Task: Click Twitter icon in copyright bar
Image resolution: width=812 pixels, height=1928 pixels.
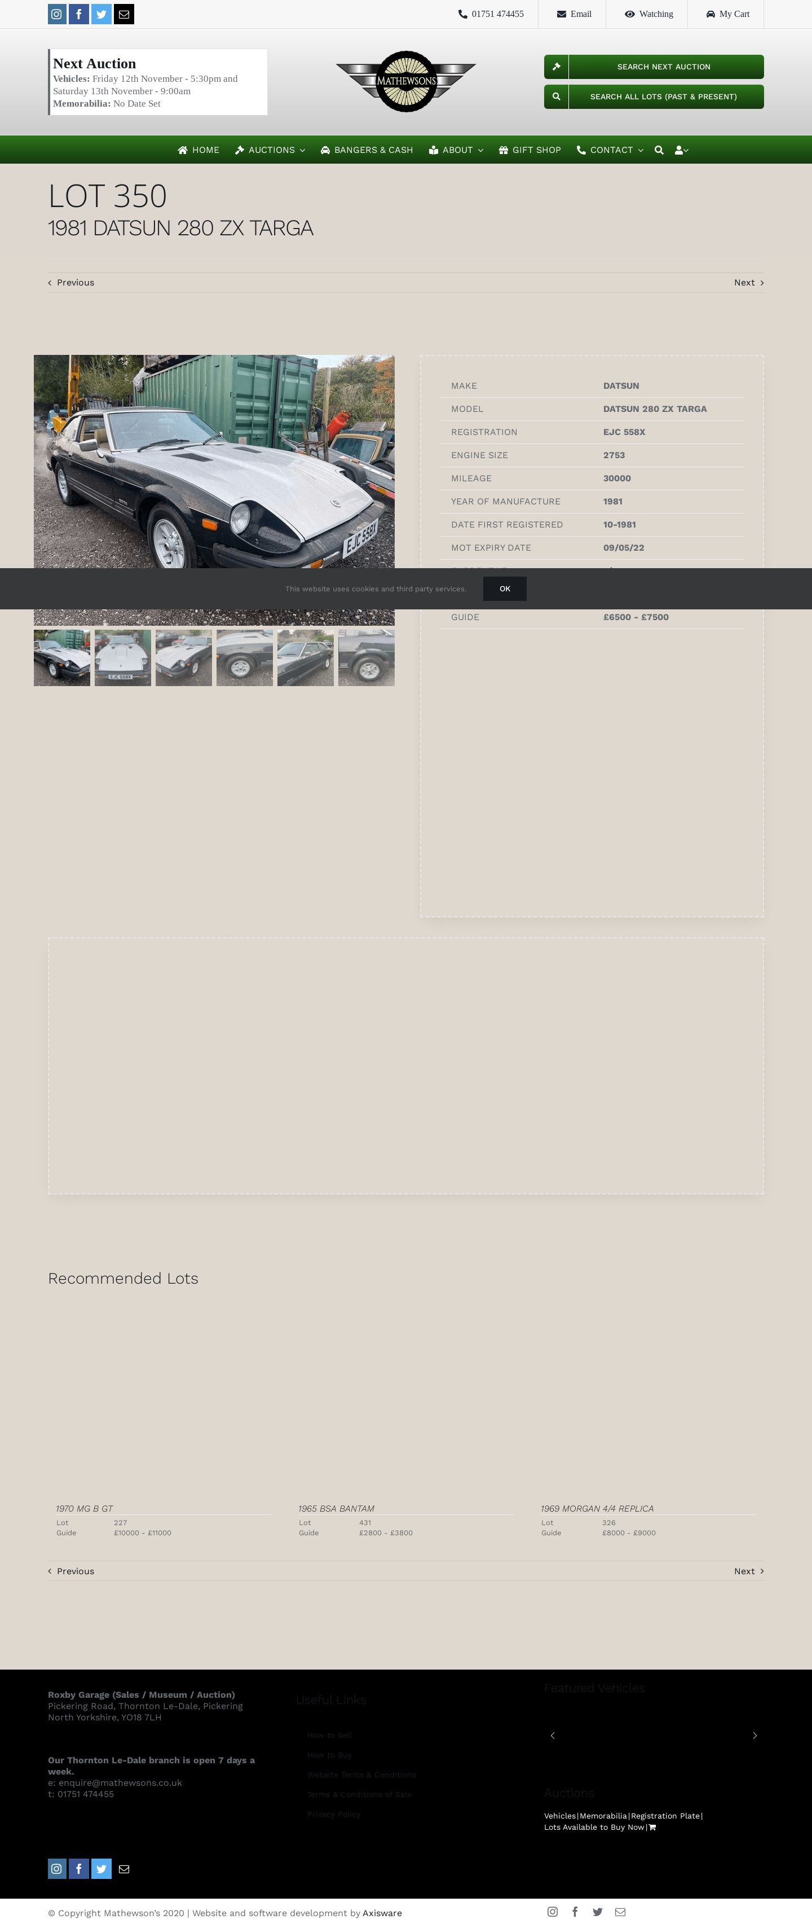Action: pyautogui.click(x=597, y=1911)
